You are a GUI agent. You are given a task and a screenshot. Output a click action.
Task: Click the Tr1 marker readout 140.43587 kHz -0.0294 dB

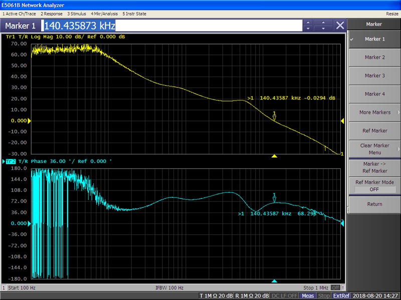[x=291, y=98]
